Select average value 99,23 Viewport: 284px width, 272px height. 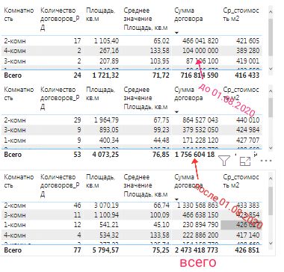coord(161,130)
